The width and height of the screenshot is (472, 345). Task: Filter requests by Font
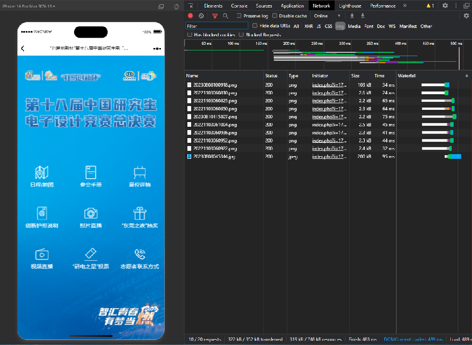coord(369,26)
